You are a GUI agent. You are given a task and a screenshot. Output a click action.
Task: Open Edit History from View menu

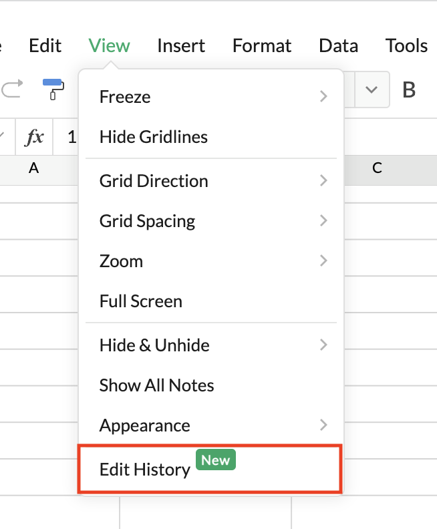pos(145,470)
